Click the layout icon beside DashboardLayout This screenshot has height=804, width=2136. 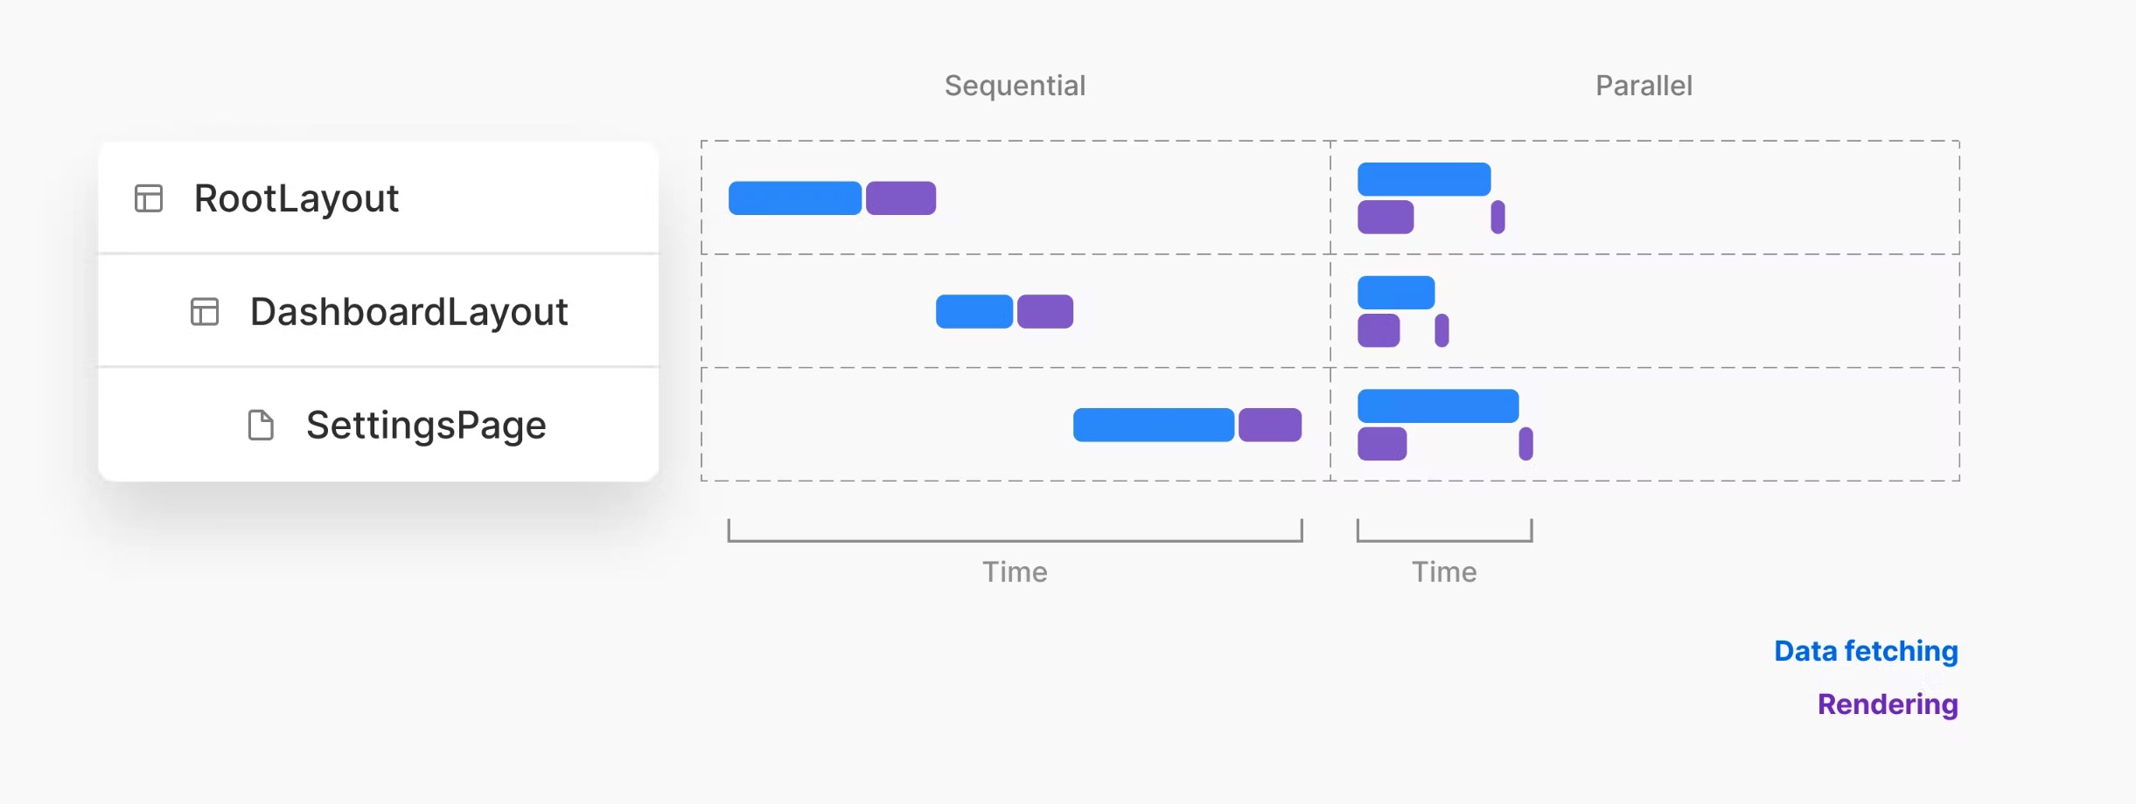pyautogui.click(x=205, y=312)
